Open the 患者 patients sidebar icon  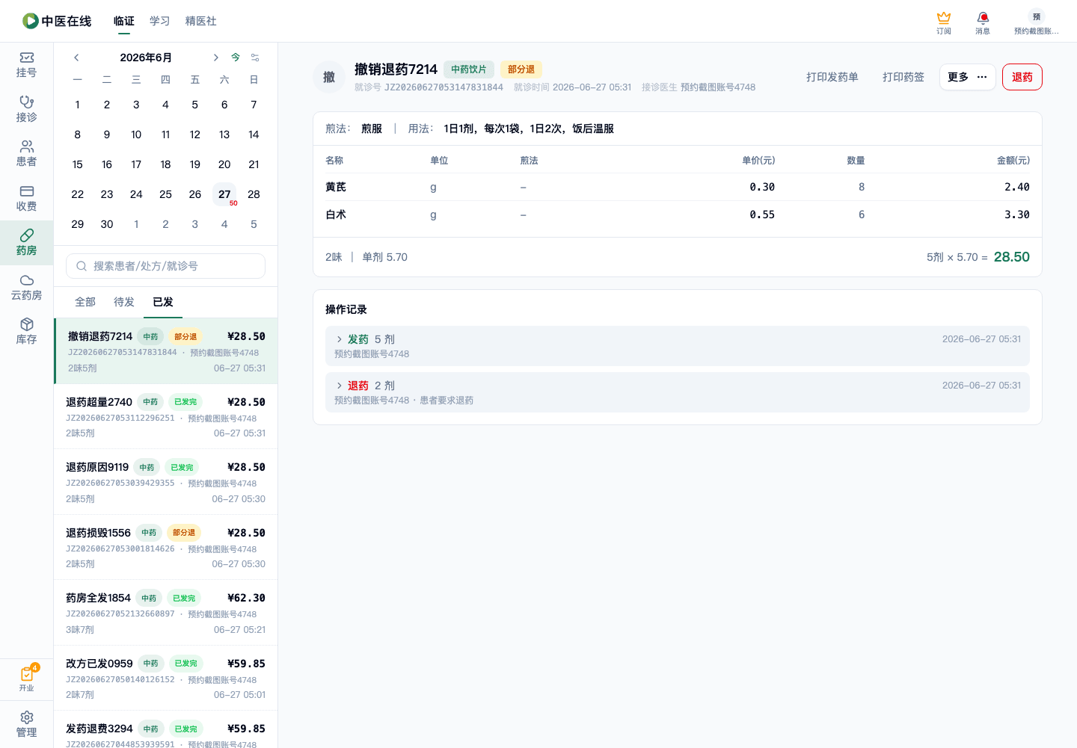coord(26,154)
